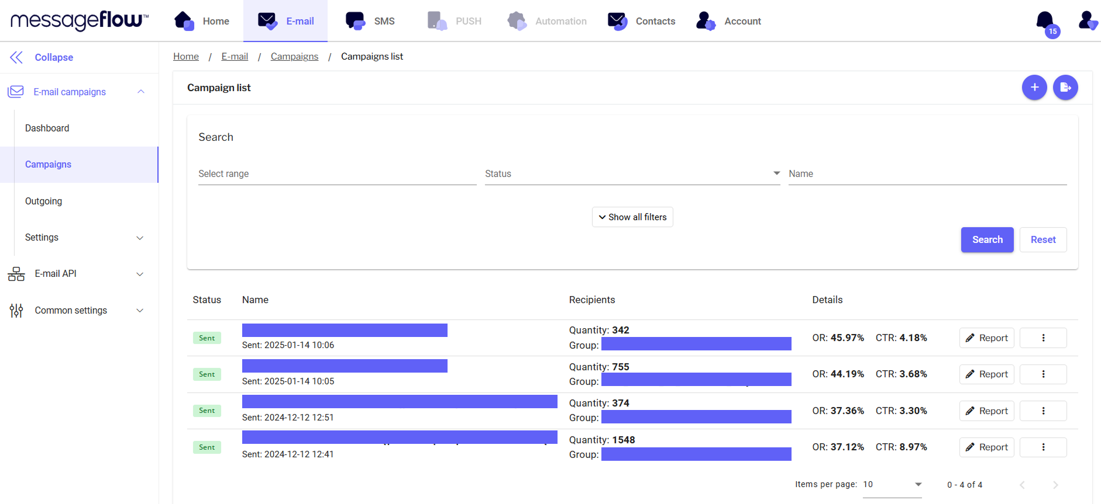Screen dimensions: 1101x504
Task: Open the Status filter dropdown
Action: click(x=632, y=174)
